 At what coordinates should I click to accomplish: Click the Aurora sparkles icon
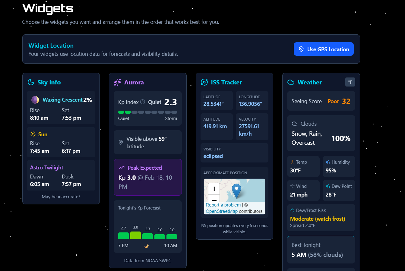[117, 82]
